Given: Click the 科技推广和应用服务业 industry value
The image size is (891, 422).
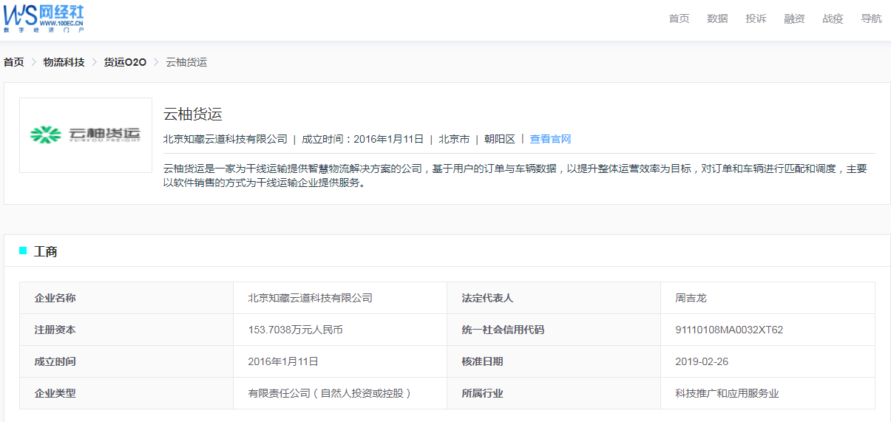Looking at the screenshot, I should click(x=728, y=393).
